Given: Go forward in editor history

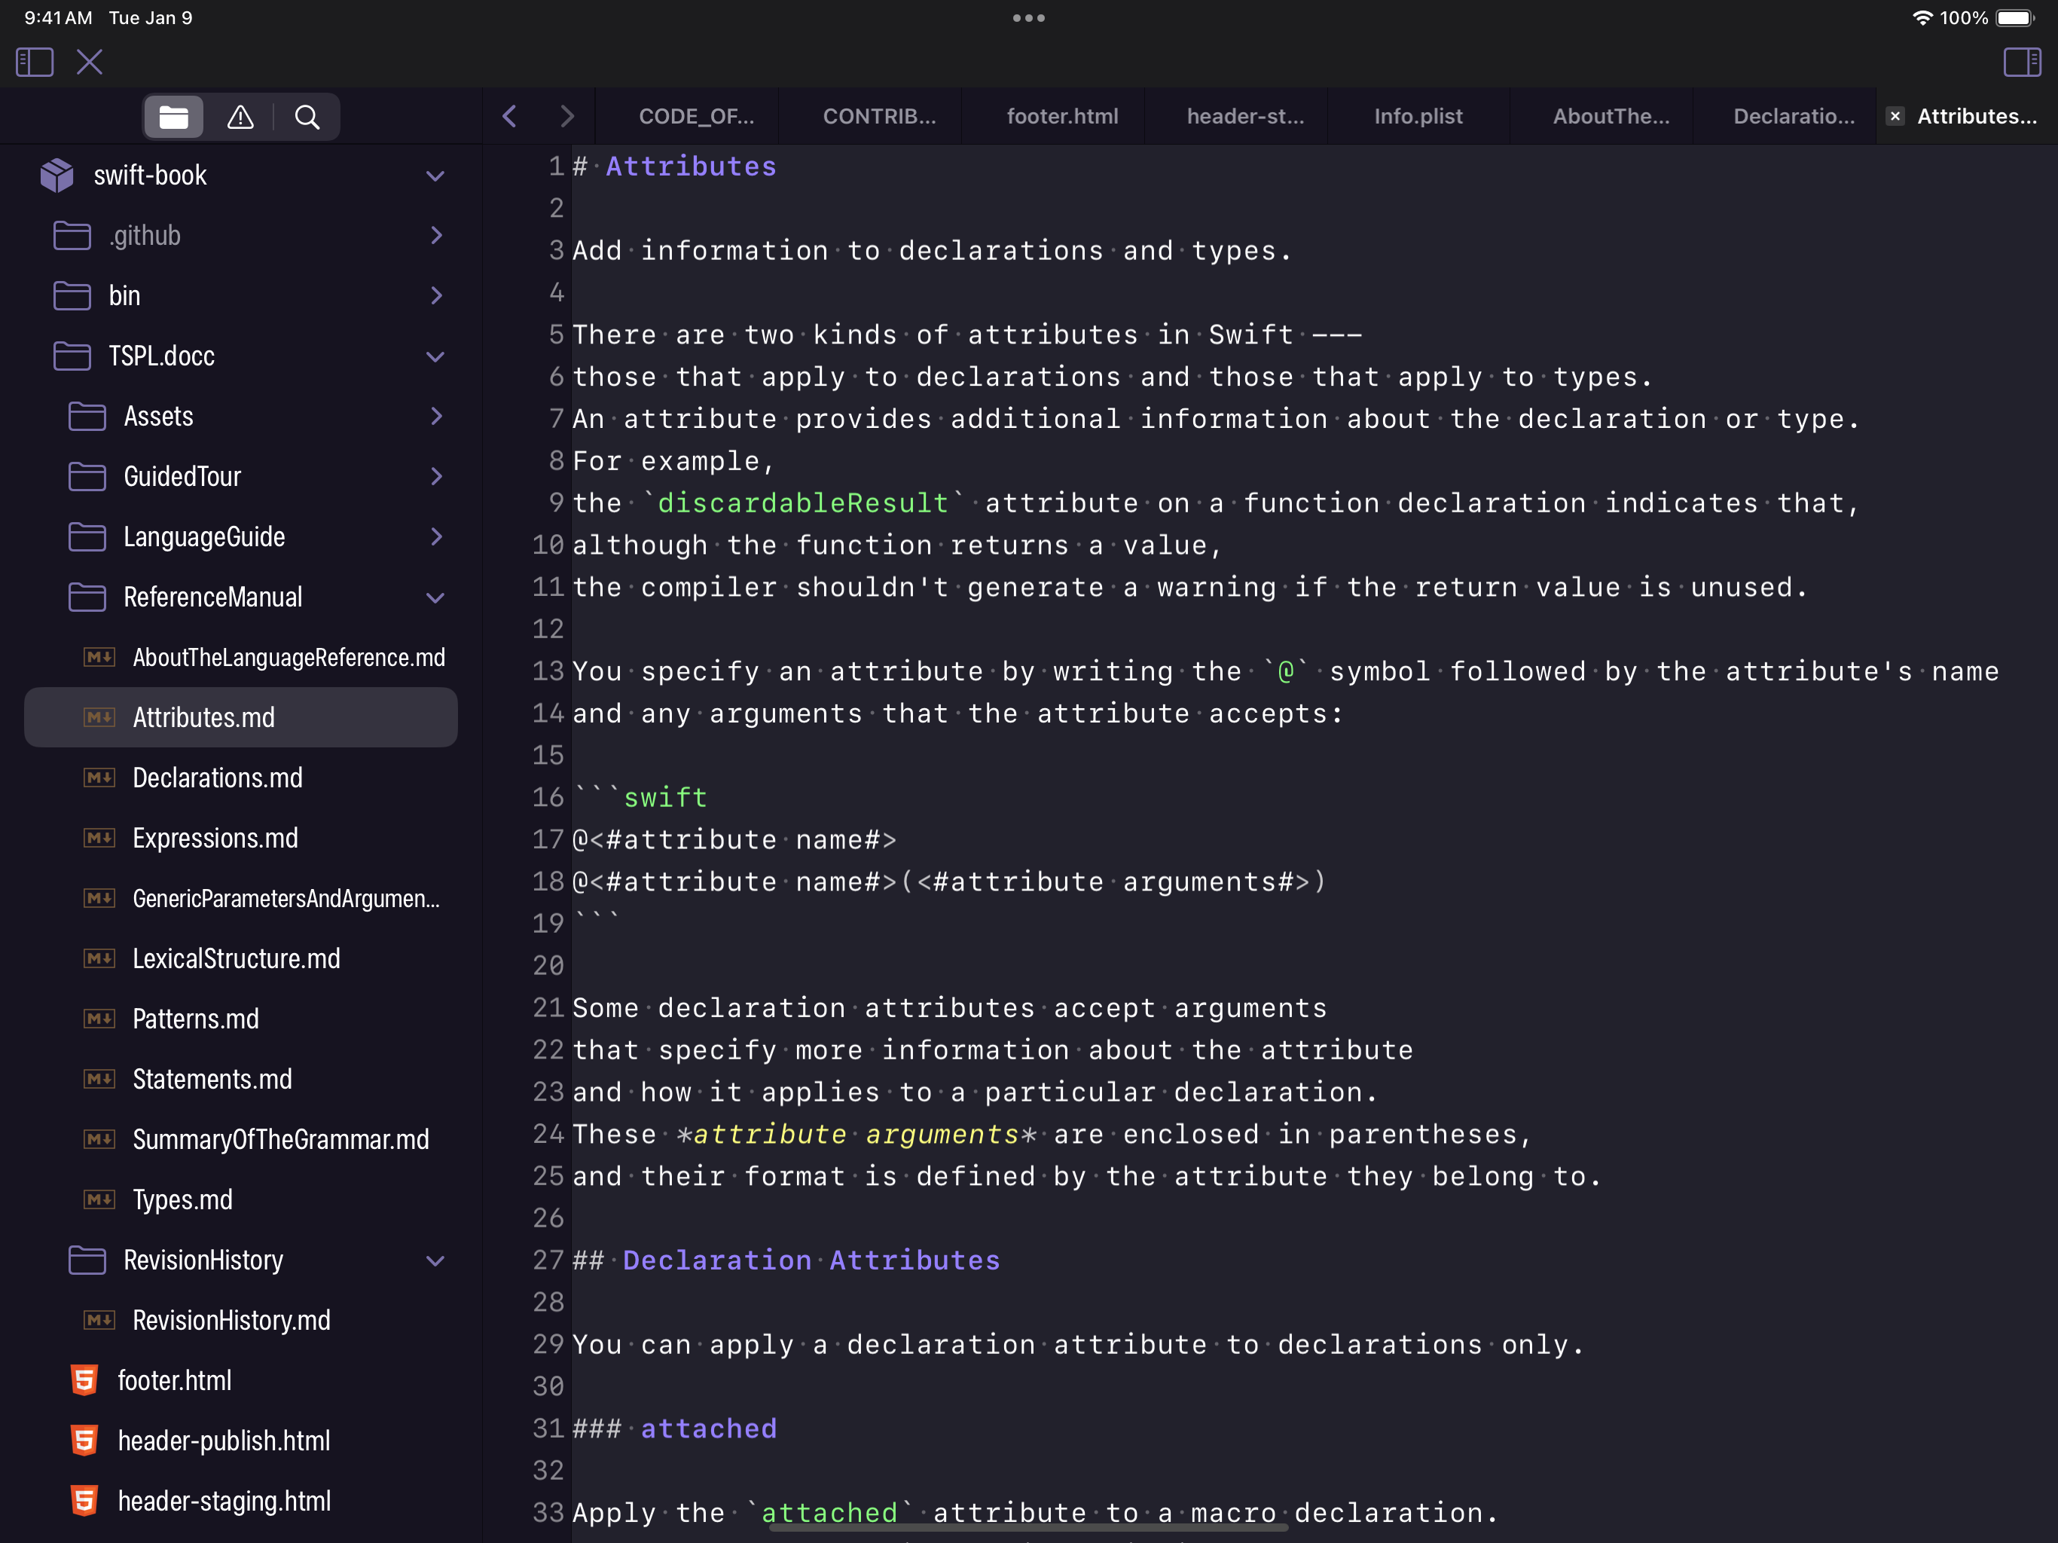Looking at the screenshot, I should pos(566,116).
